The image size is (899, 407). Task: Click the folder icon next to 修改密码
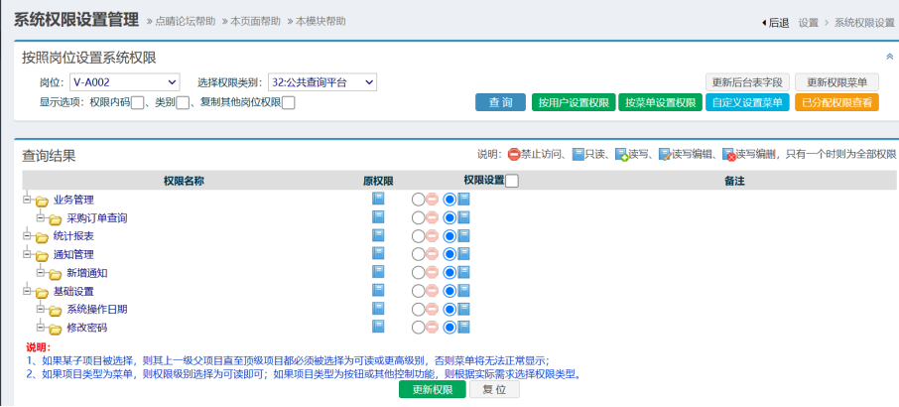tap(56, 328)
